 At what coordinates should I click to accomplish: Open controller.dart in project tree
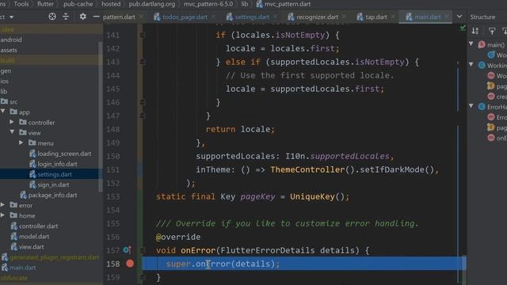coord(38,226)
